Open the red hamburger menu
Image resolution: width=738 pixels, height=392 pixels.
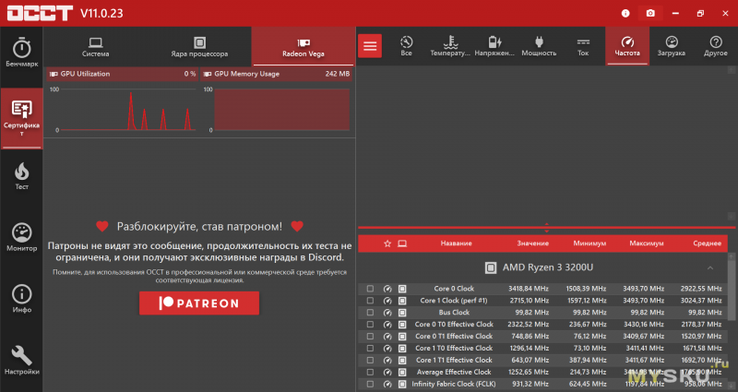(x=370, y=45)
